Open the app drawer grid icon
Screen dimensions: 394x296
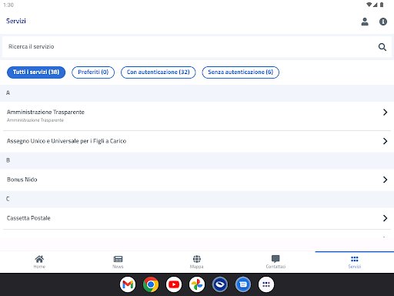tap(266, 284)
